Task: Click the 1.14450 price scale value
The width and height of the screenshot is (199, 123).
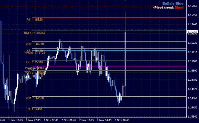Action: pos(193,108)
